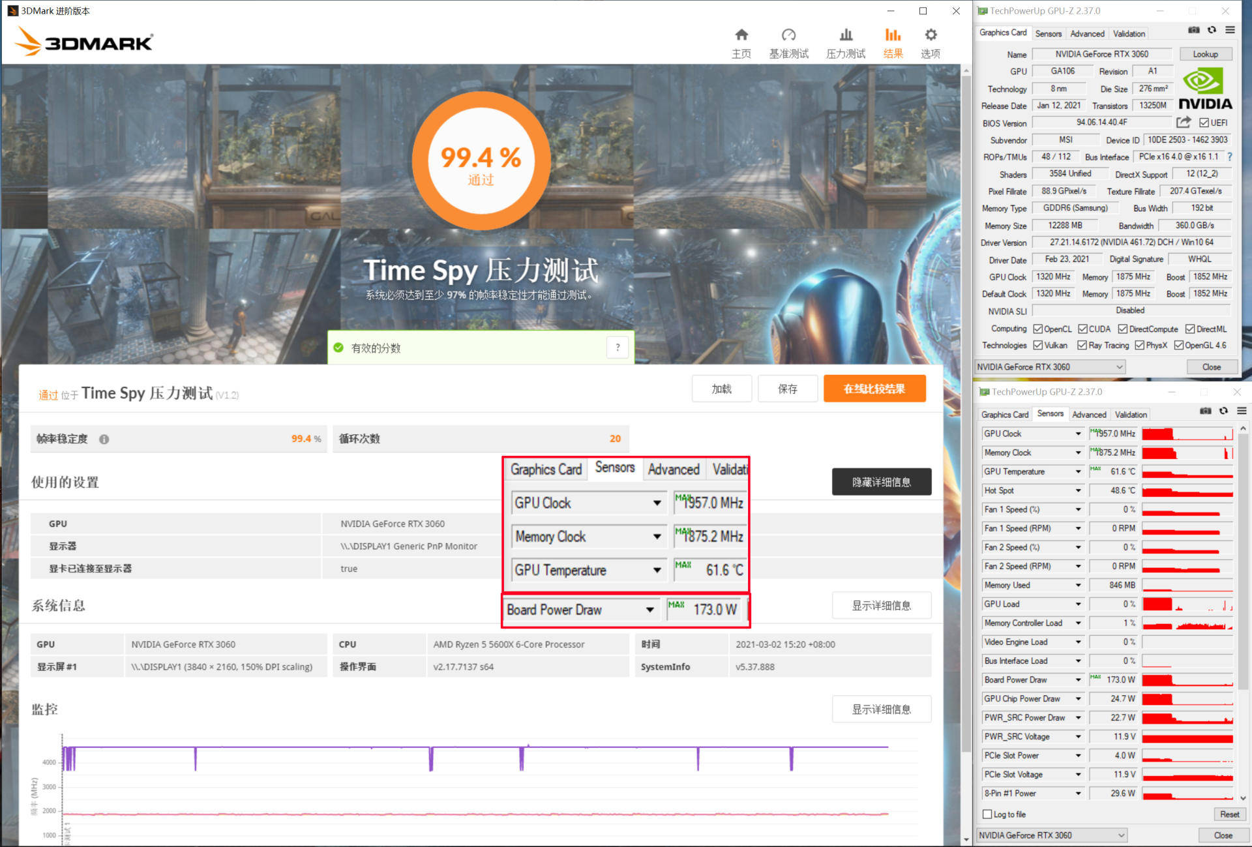Click the 3DMark vertical scrollbar down arrow

coord(966,840)
